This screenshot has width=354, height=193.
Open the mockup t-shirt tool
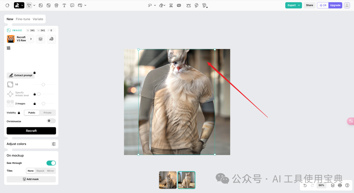tap(56, 5)
